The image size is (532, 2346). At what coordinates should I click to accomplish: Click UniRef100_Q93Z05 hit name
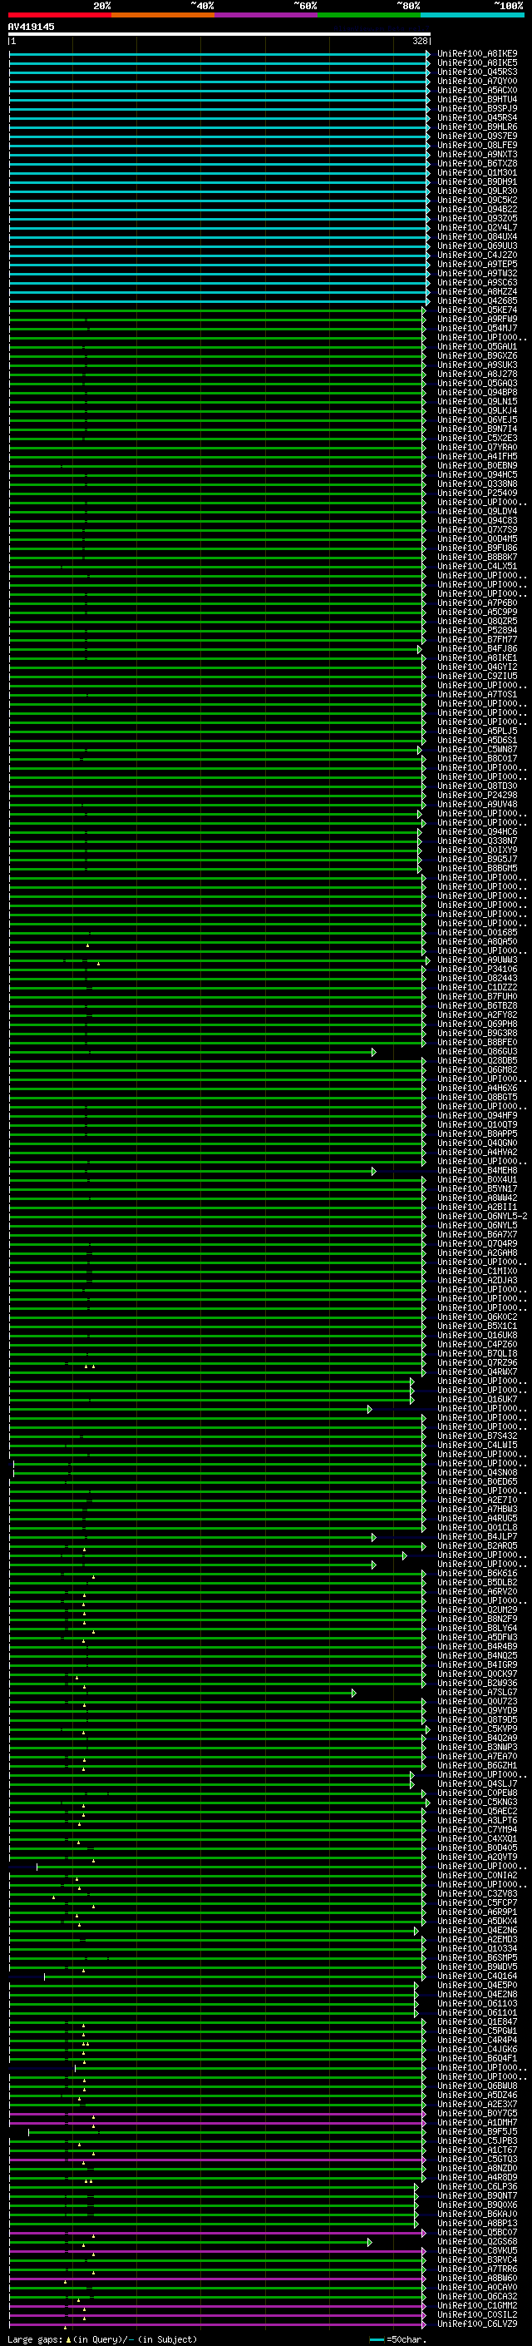coord(477,219)
